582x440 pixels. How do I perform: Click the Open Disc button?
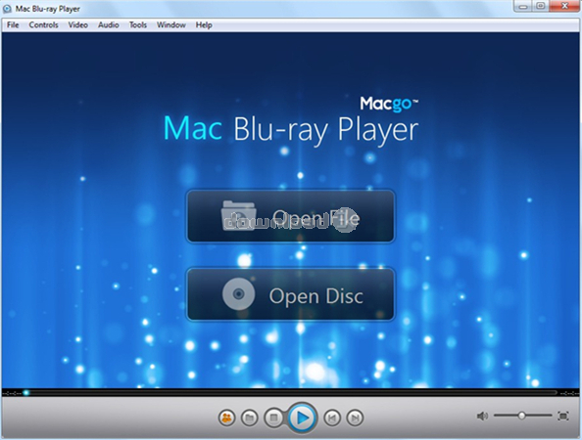[290, 294]
